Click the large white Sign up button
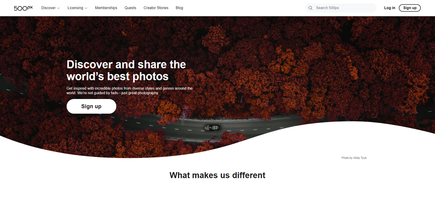Screen dimensions: 435x198 [x=91, y=106]
